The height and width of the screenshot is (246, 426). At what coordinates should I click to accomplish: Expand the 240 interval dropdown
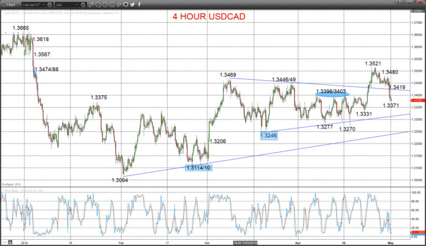(77, 4)
